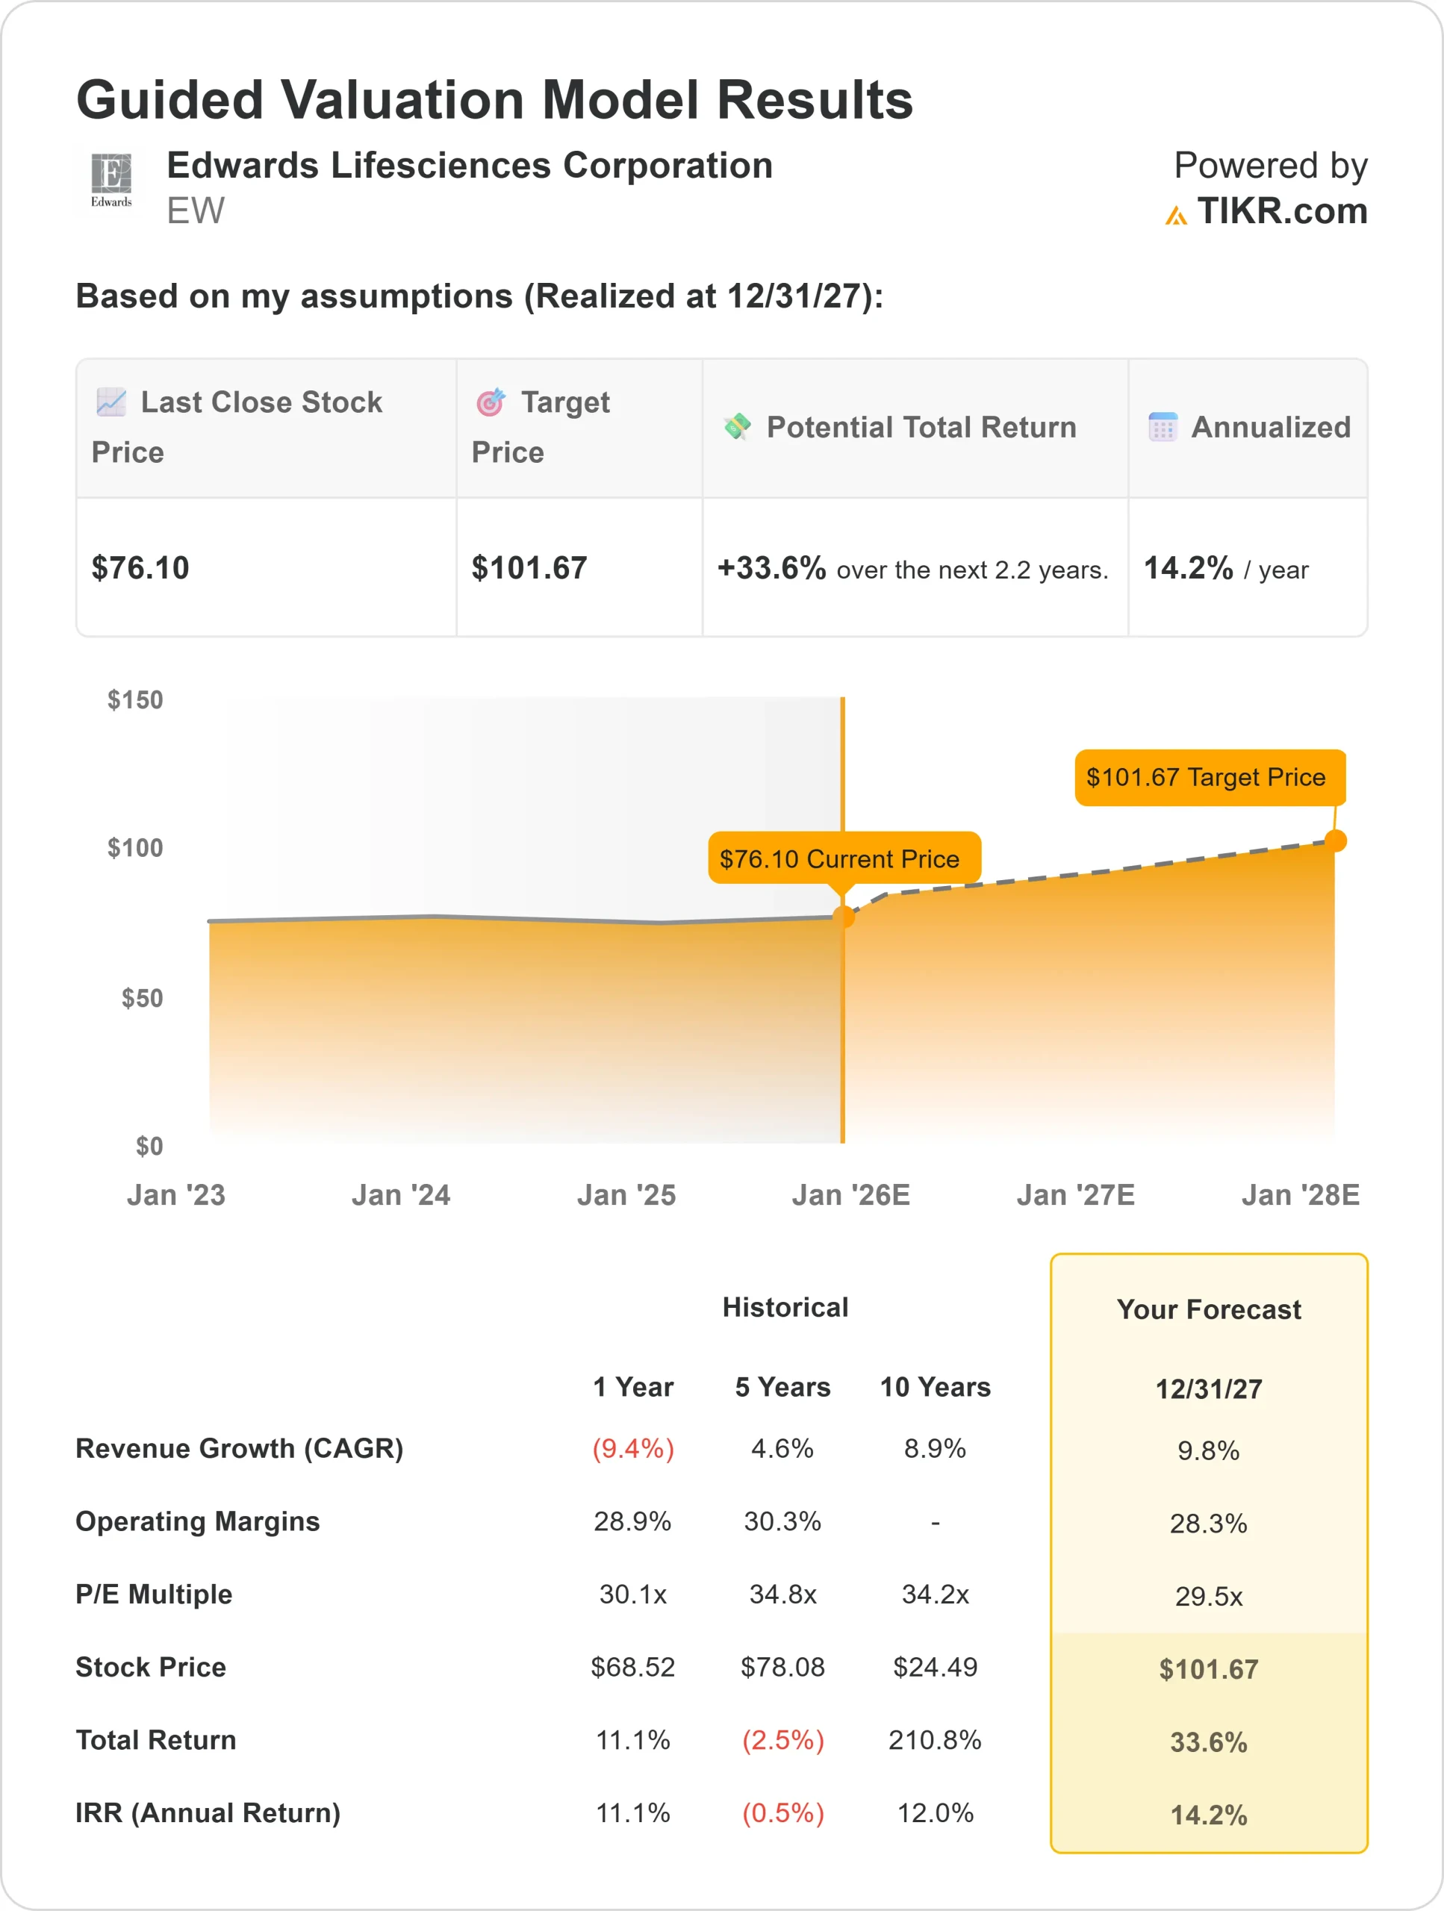The height and width of the screenshot is (1911, 1444).
Task: Click the Jan '26E x-axis label
Action: click(850, 1195)
